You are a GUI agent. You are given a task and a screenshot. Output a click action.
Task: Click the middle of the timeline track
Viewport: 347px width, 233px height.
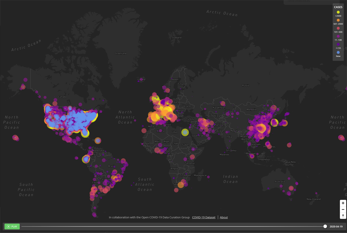[x=173, y=227]
